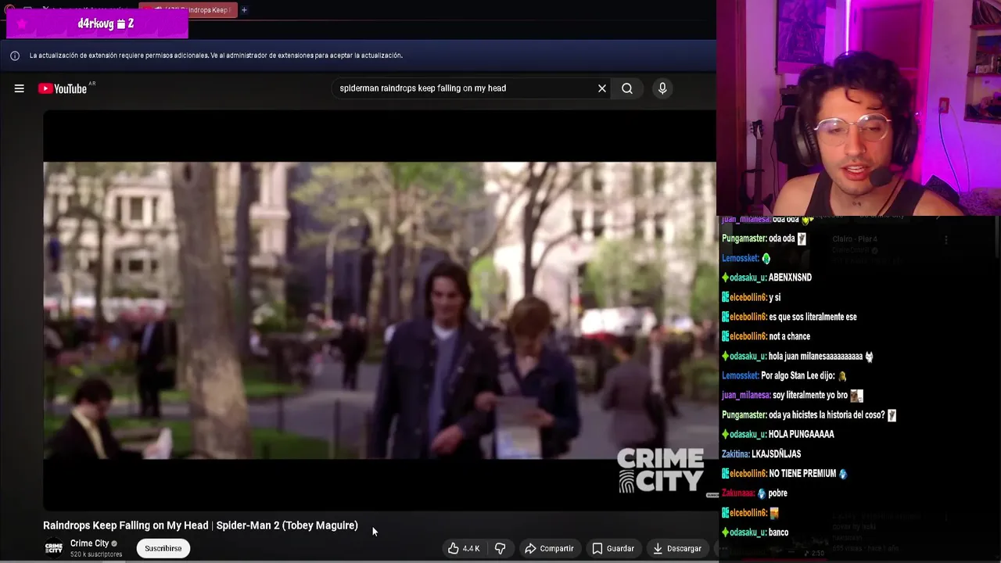Open a new browser tab with plus
1001x563 pixels.
tap(244, 10)
